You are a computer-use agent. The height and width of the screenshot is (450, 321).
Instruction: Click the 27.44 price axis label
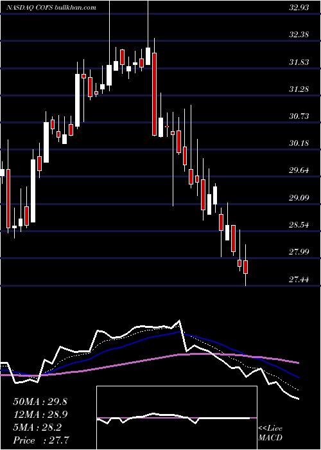(x=299, y=279)
